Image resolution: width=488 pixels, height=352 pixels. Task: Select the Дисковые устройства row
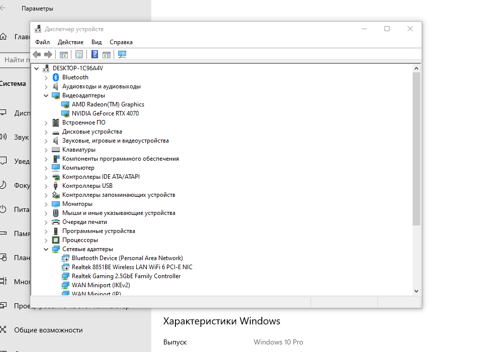point(92,132)
